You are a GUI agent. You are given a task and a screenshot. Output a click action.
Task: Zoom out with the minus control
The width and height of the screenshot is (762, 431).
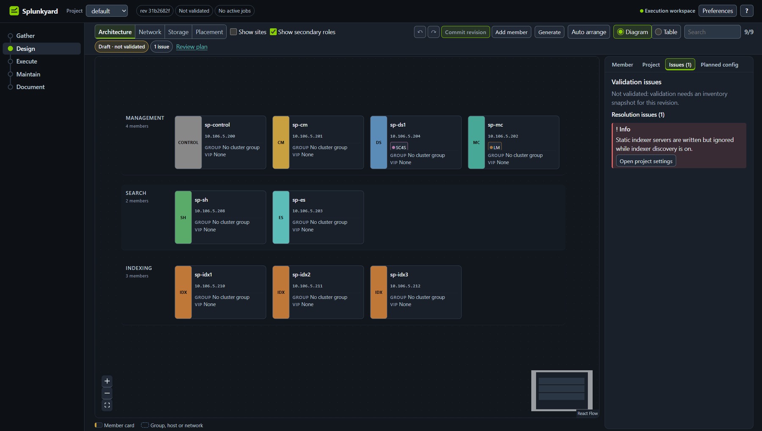coord(107,393)
